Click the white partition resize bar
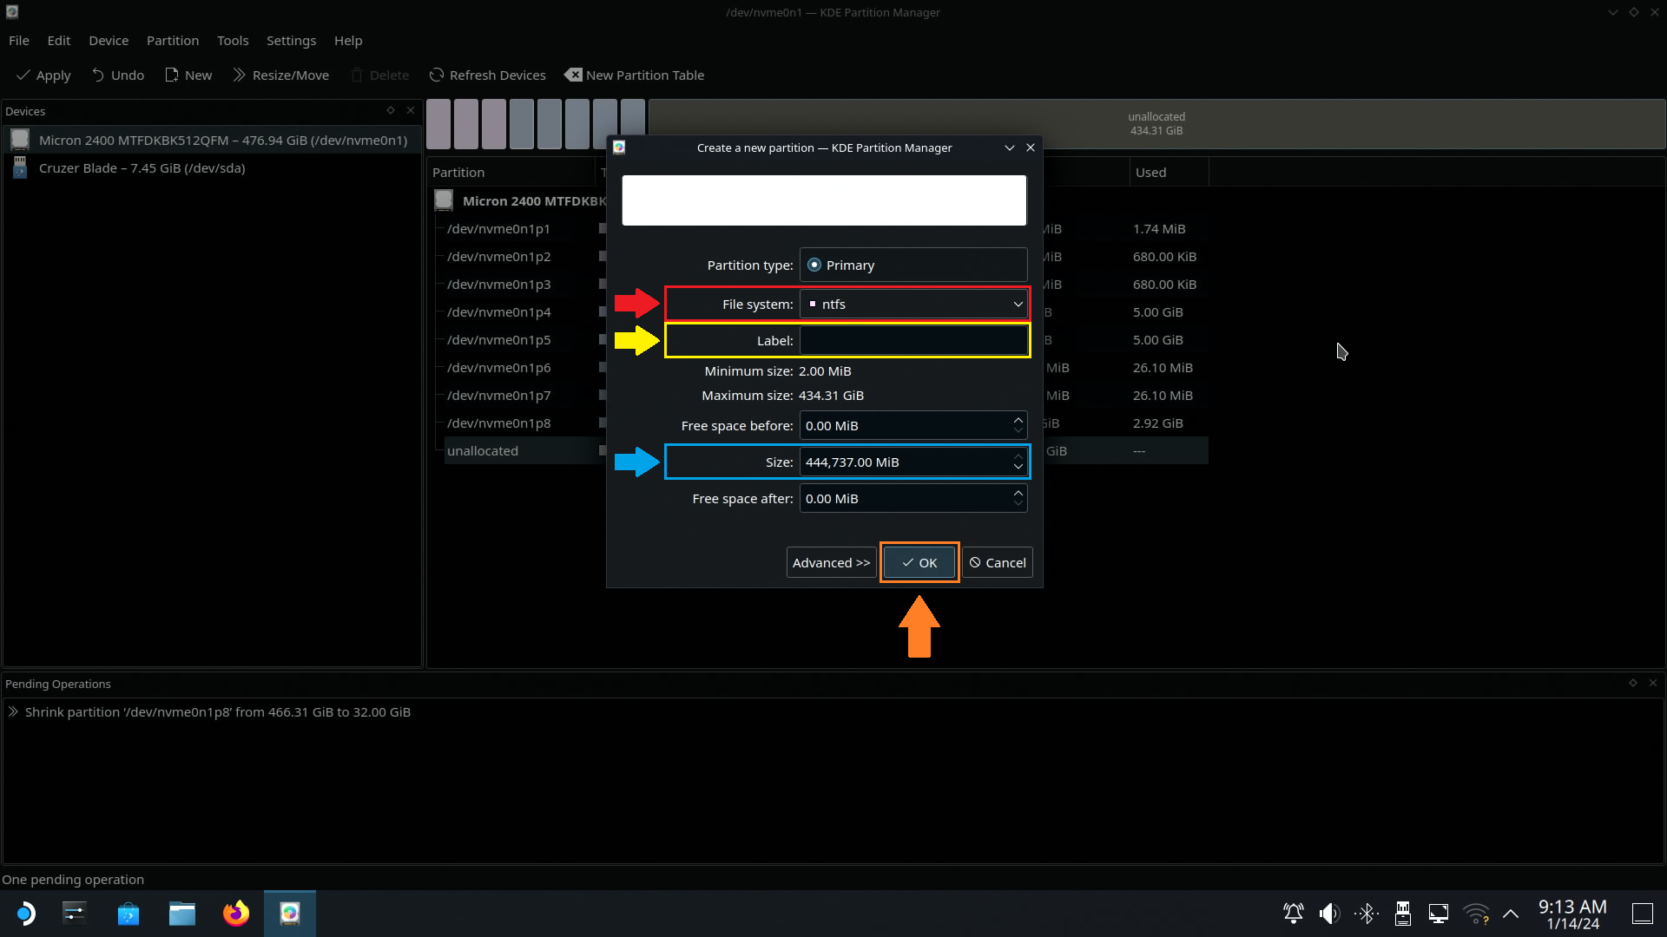The height and width of the screenshot is (937, 1667). coord(823,200)
